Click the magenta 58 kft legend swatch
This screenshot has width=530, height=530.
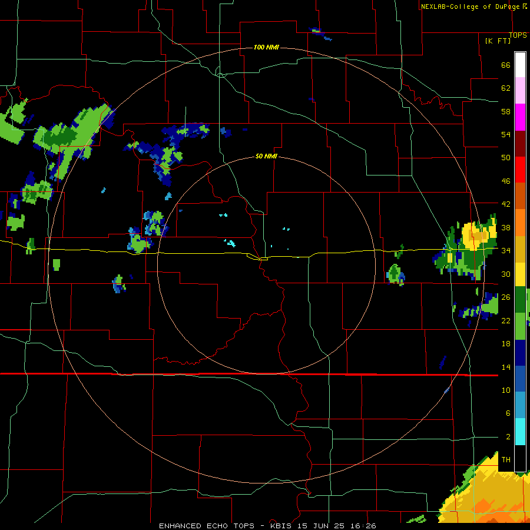(520, 117)
